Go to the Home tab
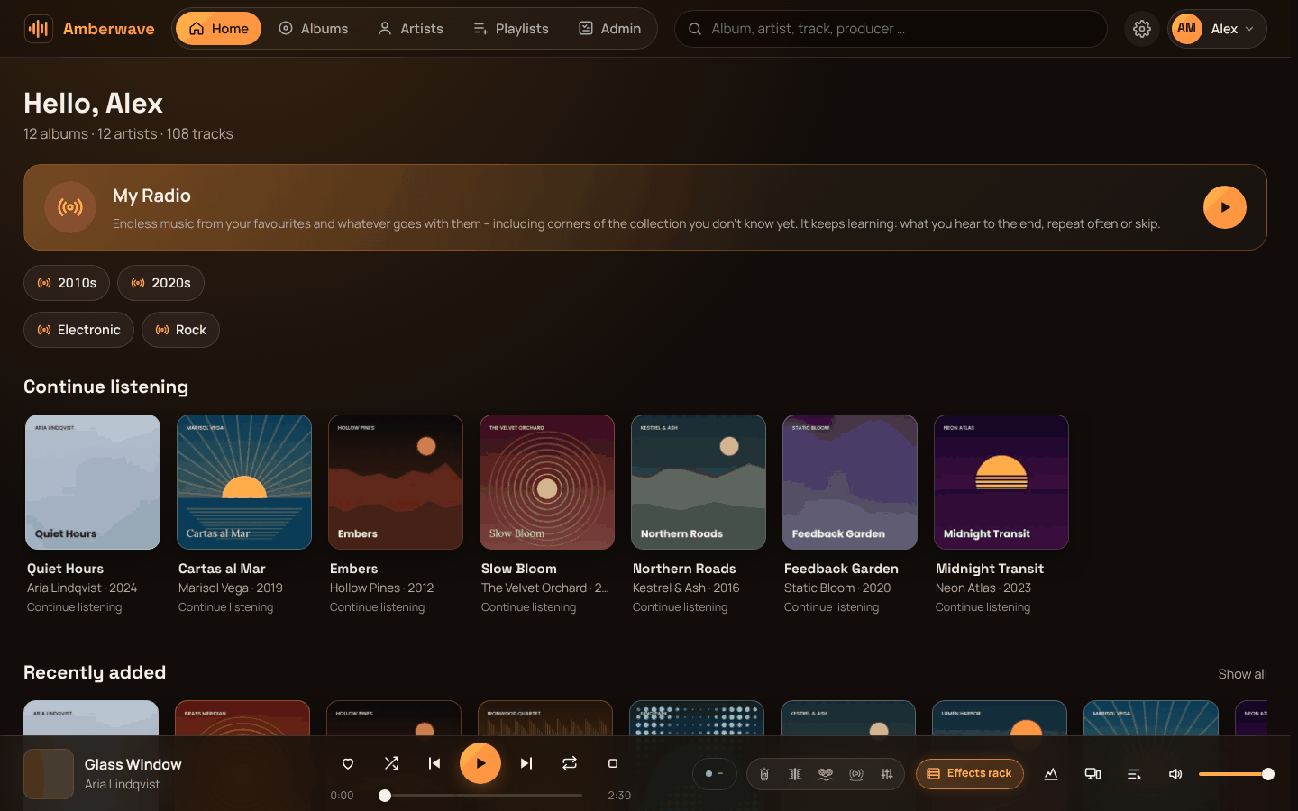Screen dimensions: 1298x811 (218, 29)
